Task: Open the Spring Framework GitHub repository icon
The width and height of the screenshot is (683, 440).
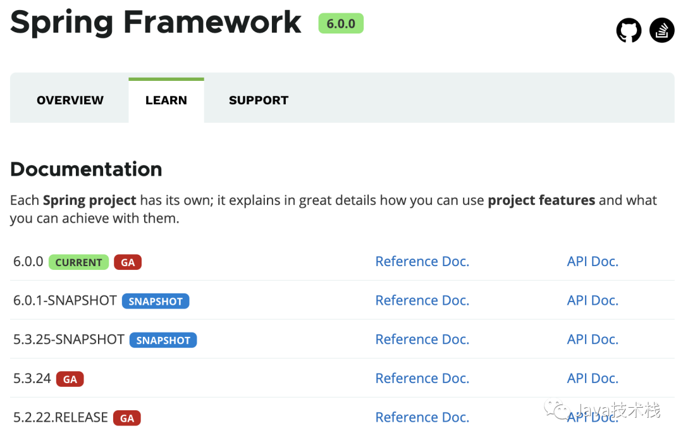Action: (x=629, y=30)
